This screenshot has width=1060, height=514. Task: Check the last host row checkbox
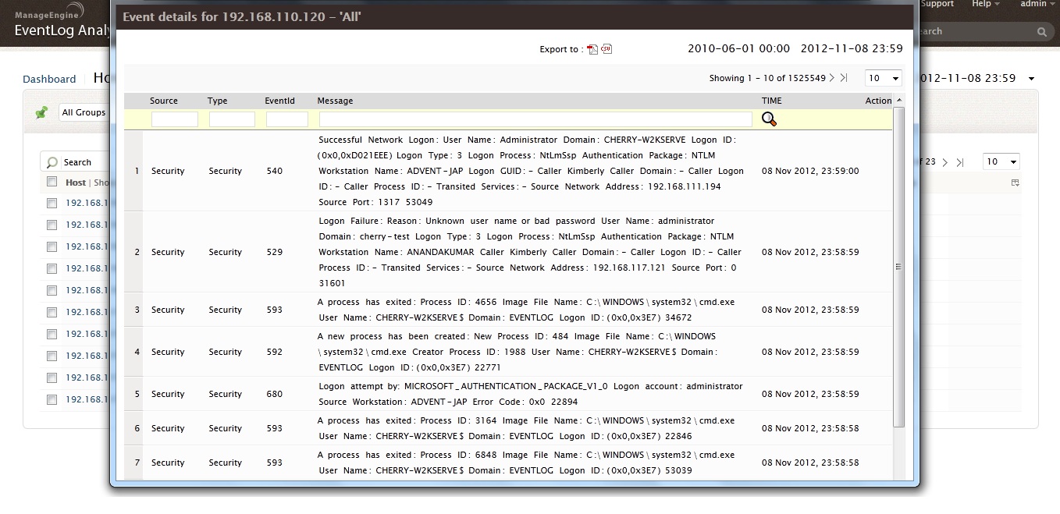[x=52, y=399]
